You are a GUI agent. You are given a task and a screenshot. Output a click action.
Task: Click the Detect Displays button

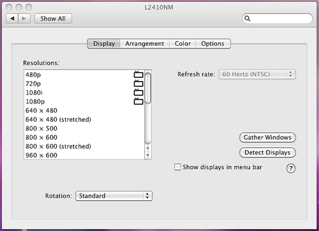click(267, 153)
